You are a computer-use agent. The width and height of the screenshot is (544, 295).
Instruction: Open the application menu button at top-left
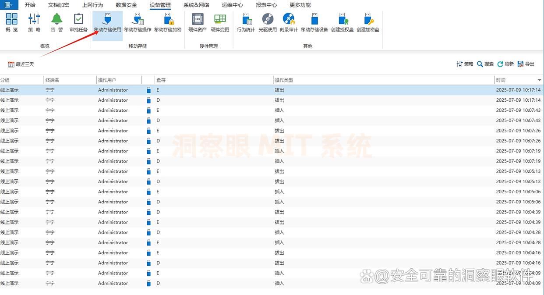point(8,5)
